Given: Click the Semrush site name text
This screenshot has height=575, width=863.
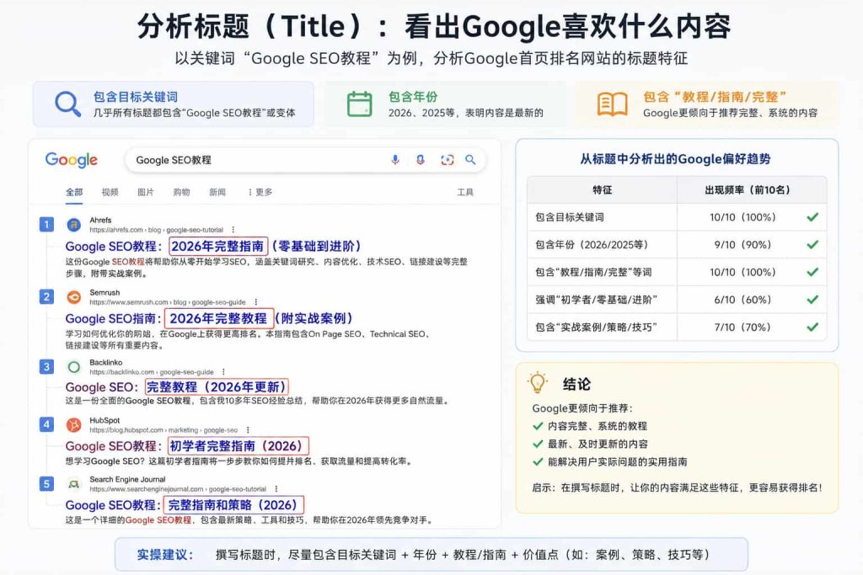Looking at the screenshot, I should 105,292.
